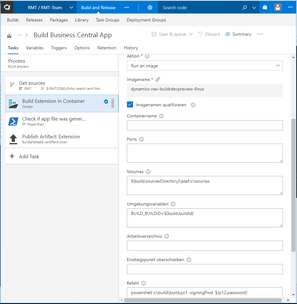Click the user profile avatar icon
This screenshot has width=297, height=304.
278,7
